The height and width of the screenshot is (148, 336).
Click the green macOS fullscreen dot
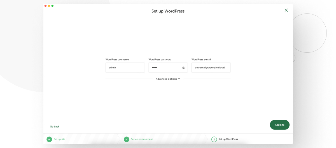52,6
